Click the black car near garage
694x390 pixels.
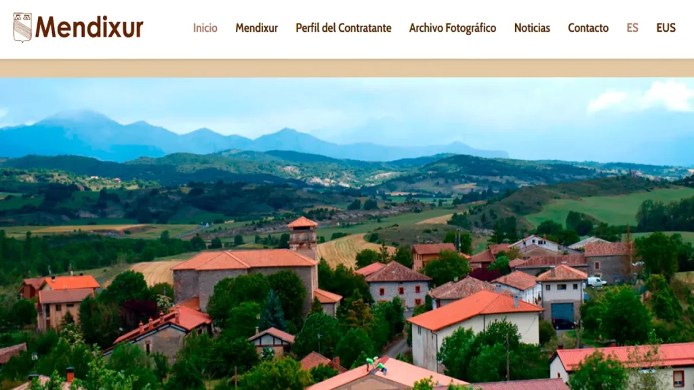[563, 324]
